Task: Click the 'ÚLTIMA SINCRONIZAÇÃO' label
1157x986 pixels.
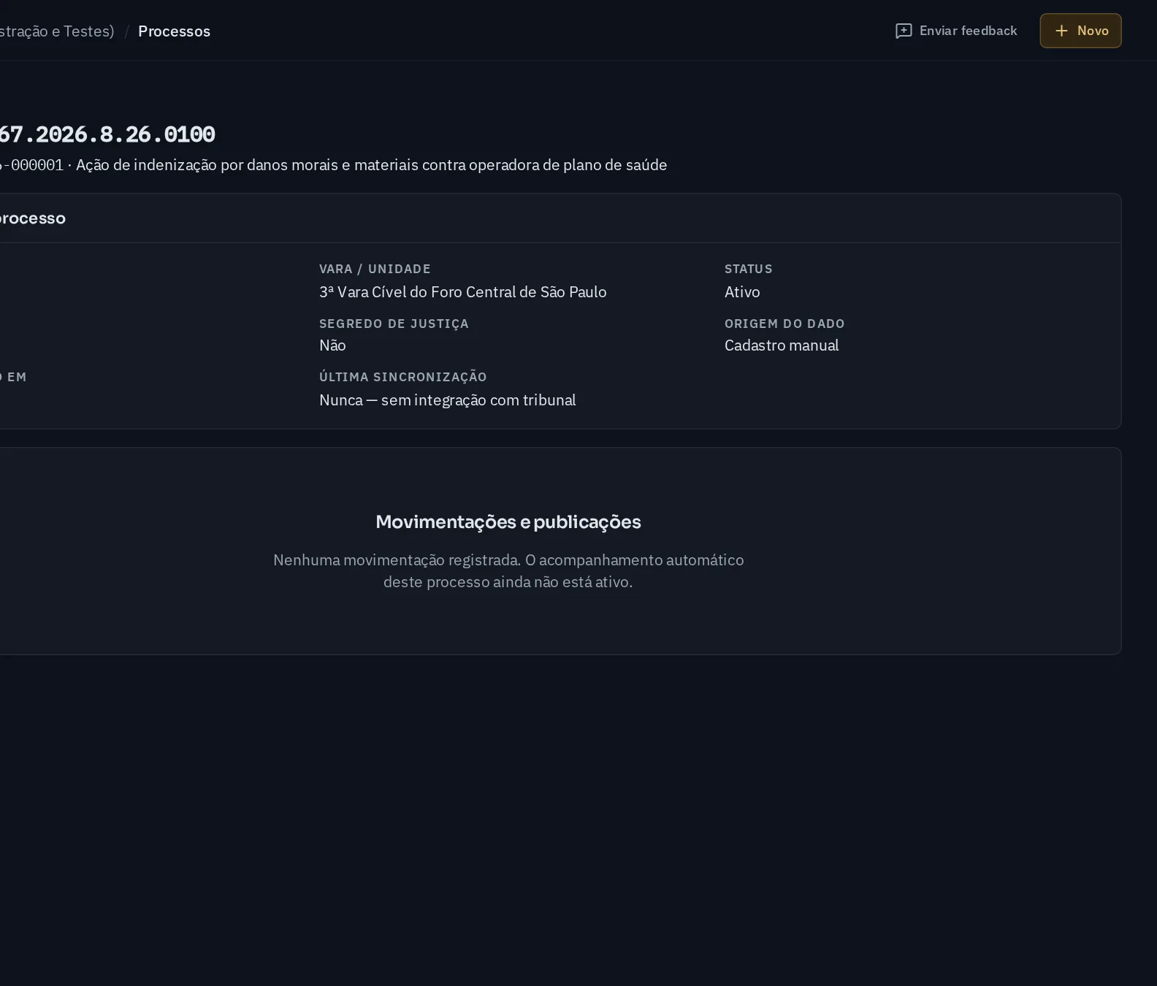Action: [x=402, y=377]
